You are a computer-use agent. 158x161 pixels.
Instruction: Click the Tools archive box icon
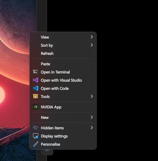[x=36, y=96]
